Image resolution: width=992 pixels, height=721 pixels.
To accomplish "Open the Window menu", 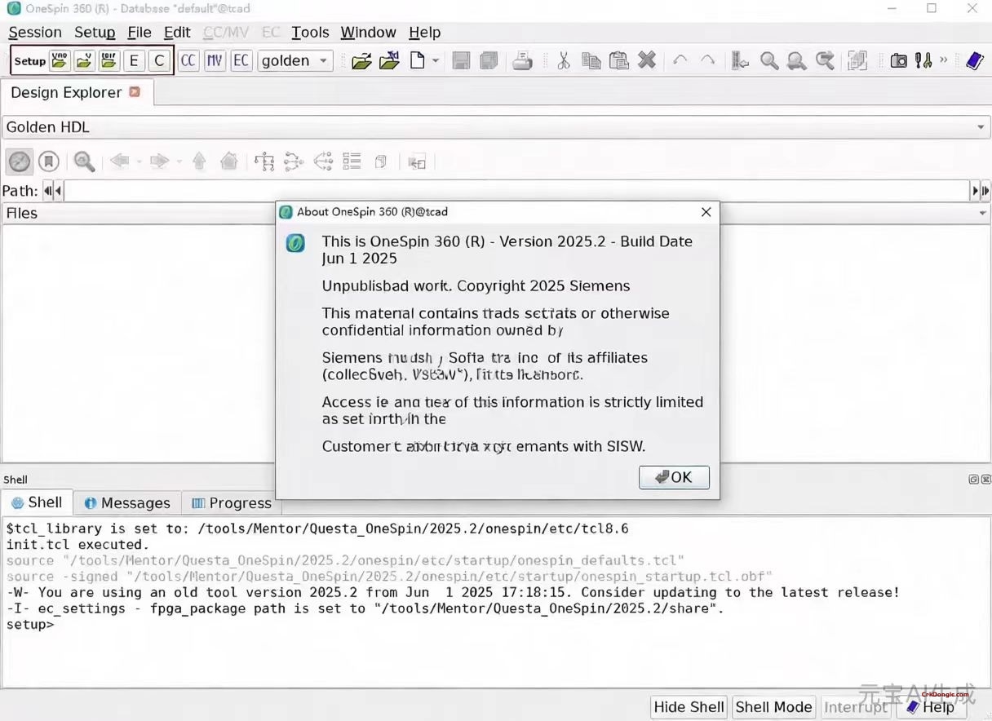I will point(368,32).
